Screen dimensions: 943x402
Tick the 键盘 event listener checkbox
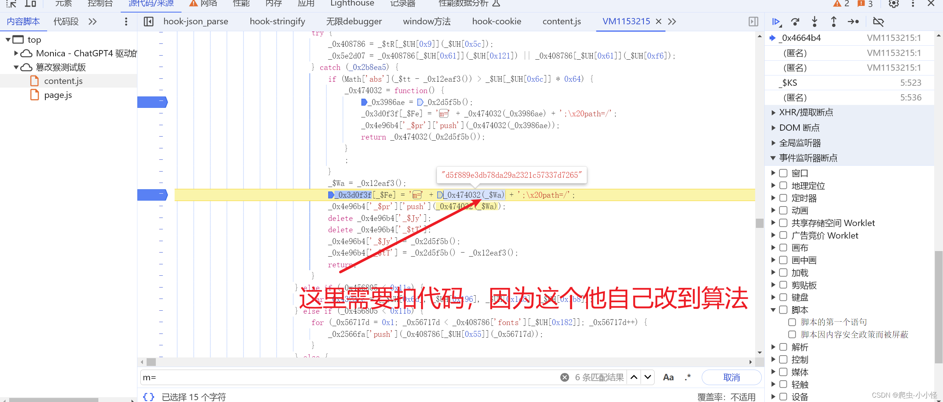(x=784, y=297)
